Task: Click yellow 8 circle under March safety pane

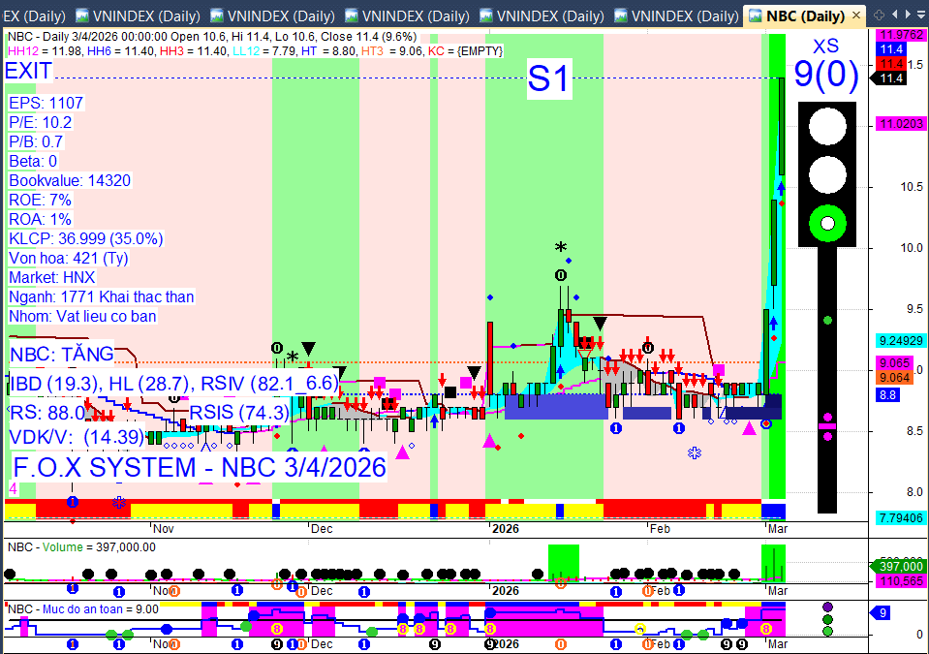Action: [x=765, y=629]
